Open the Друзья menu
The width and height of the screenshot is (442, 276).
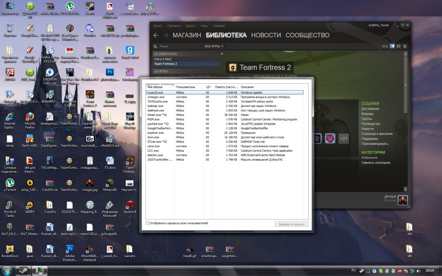pos(190,25)
